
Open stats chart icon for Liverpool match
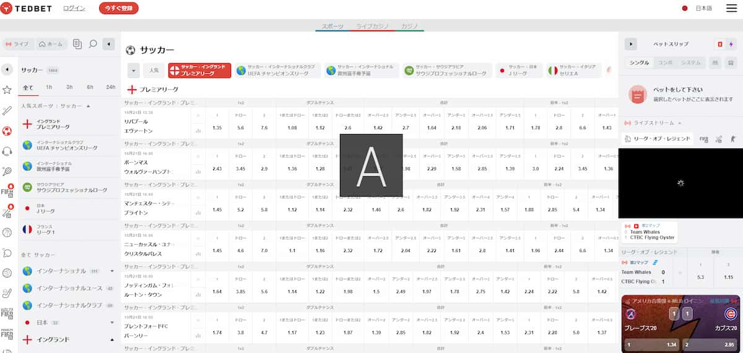tap(198, 130)
